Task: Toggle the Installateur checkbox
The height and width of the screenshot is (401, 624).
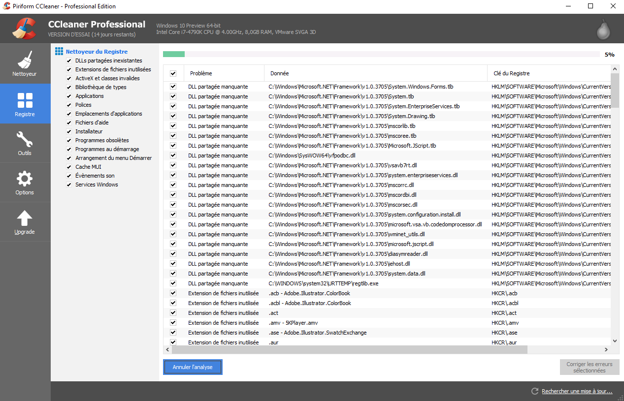Action: click(69, 131)
